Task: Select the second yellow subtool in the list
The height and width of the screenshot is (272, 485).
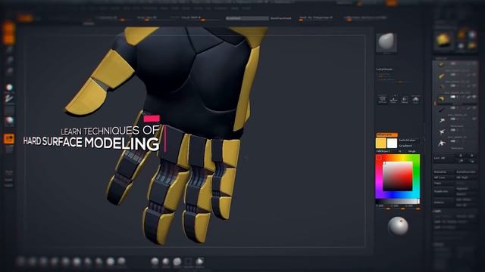Action: coord(441,76)
